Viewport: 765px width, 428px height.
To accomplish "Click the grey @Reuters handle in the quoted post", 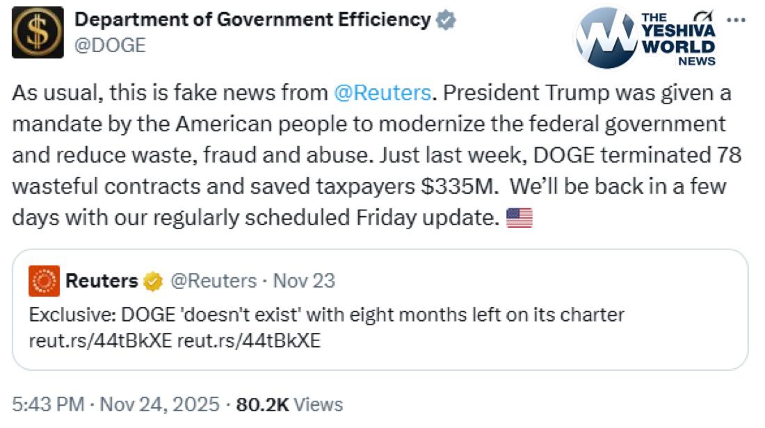I will click(214, 281).
